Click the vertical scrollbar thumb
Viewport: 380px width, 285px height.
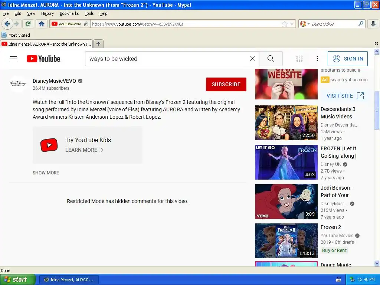pos(377,111)
